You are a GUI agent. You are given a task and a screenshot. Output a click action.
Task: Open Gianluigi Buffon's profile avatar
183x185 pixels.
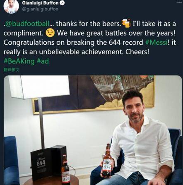[11, 6]
